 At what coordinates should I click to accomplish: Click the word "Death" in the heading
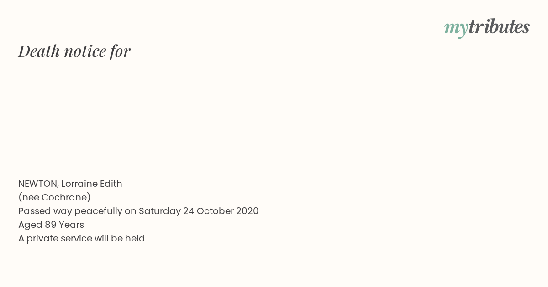(39, 51)
